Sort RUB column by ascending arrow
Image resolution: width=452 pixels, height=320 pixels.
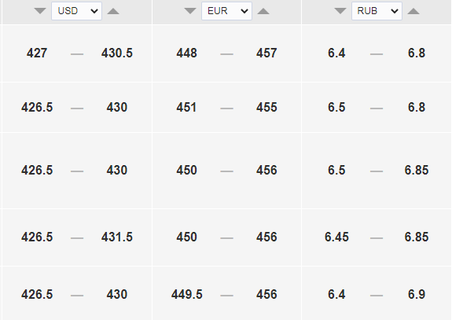413,11
